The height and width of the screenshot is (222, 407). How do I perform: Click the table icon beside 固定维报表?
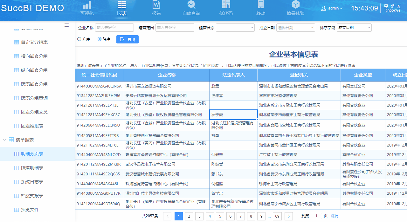[17, 126]
